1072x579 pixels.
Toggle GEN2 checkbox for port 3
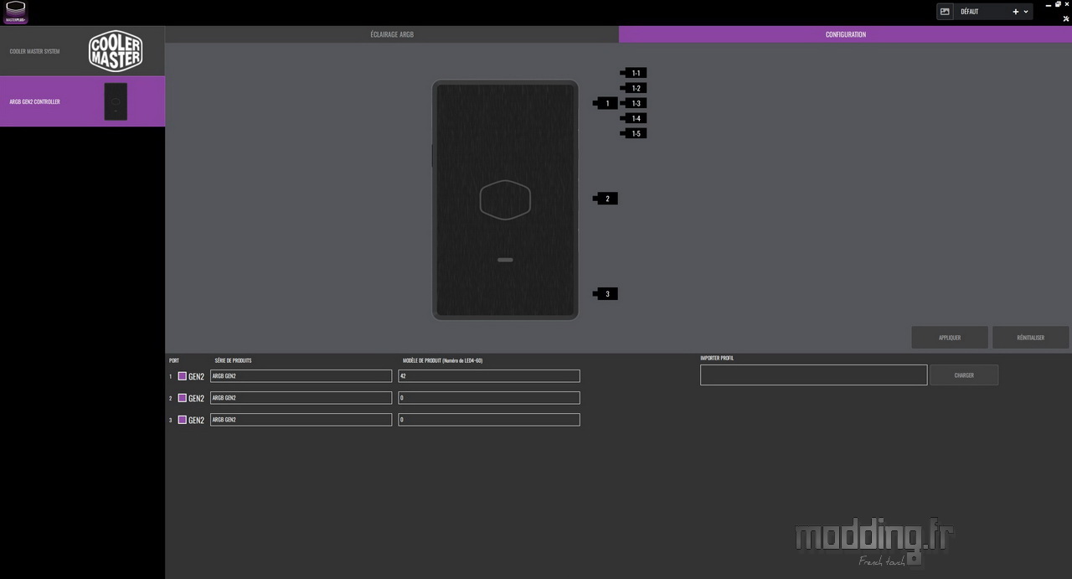(182, 420)
